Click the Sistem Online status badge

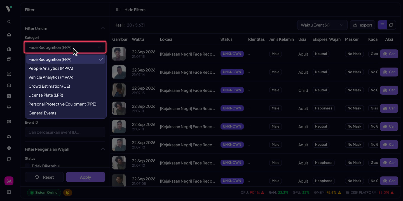coord(44,192)
